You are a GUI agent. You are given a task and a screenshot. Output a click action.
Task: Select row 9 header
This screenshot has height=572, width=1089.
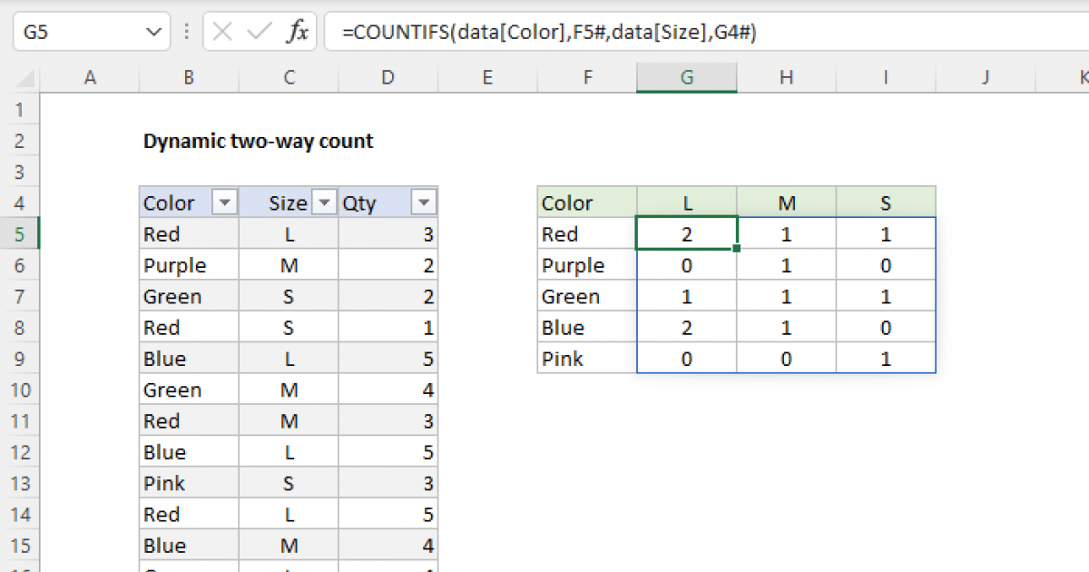click(20, 358)
